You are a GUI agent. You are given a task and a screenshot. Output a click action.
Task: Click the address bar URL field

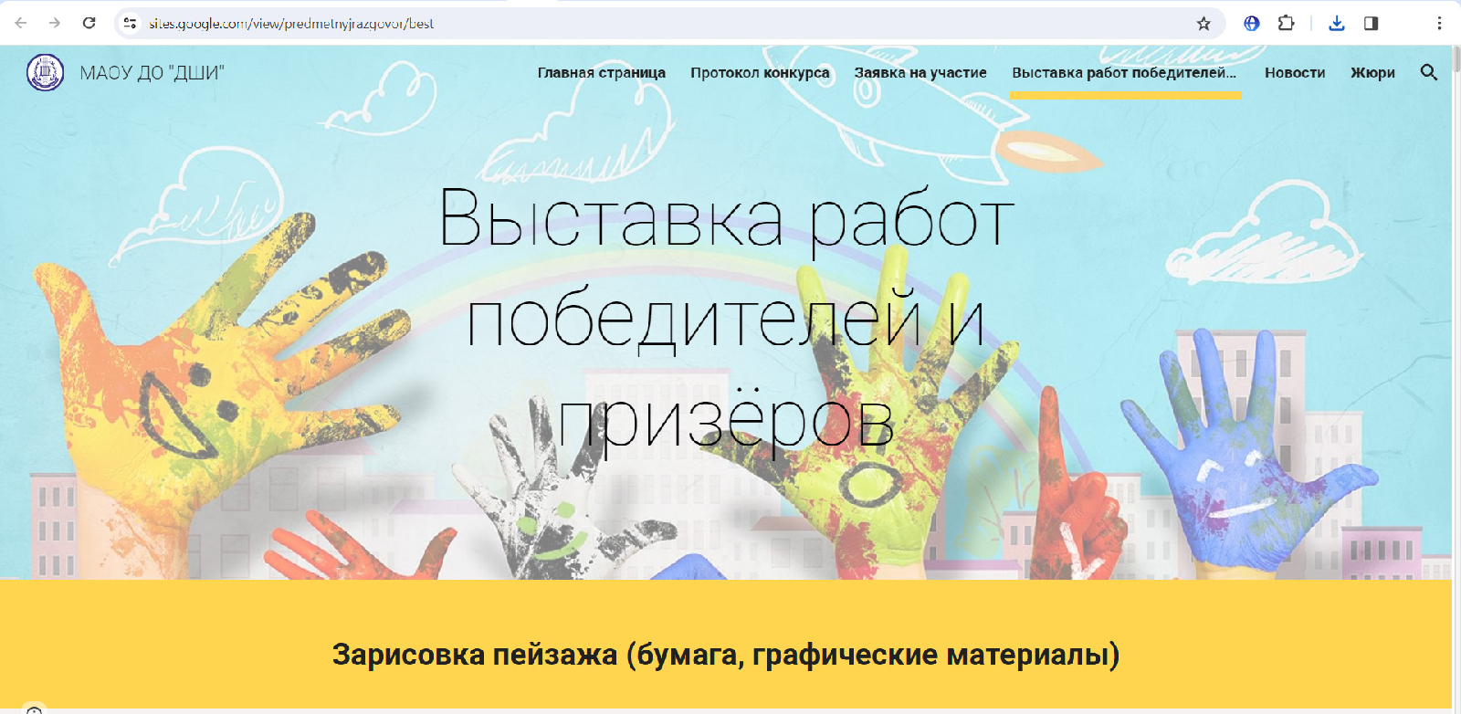639,24
